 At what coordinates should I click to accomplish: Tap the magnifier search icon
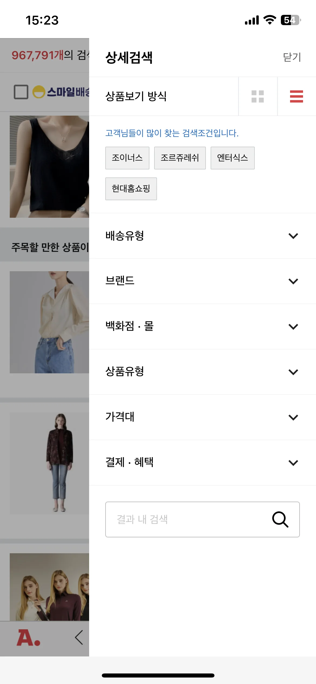click(x=280, y=519)
